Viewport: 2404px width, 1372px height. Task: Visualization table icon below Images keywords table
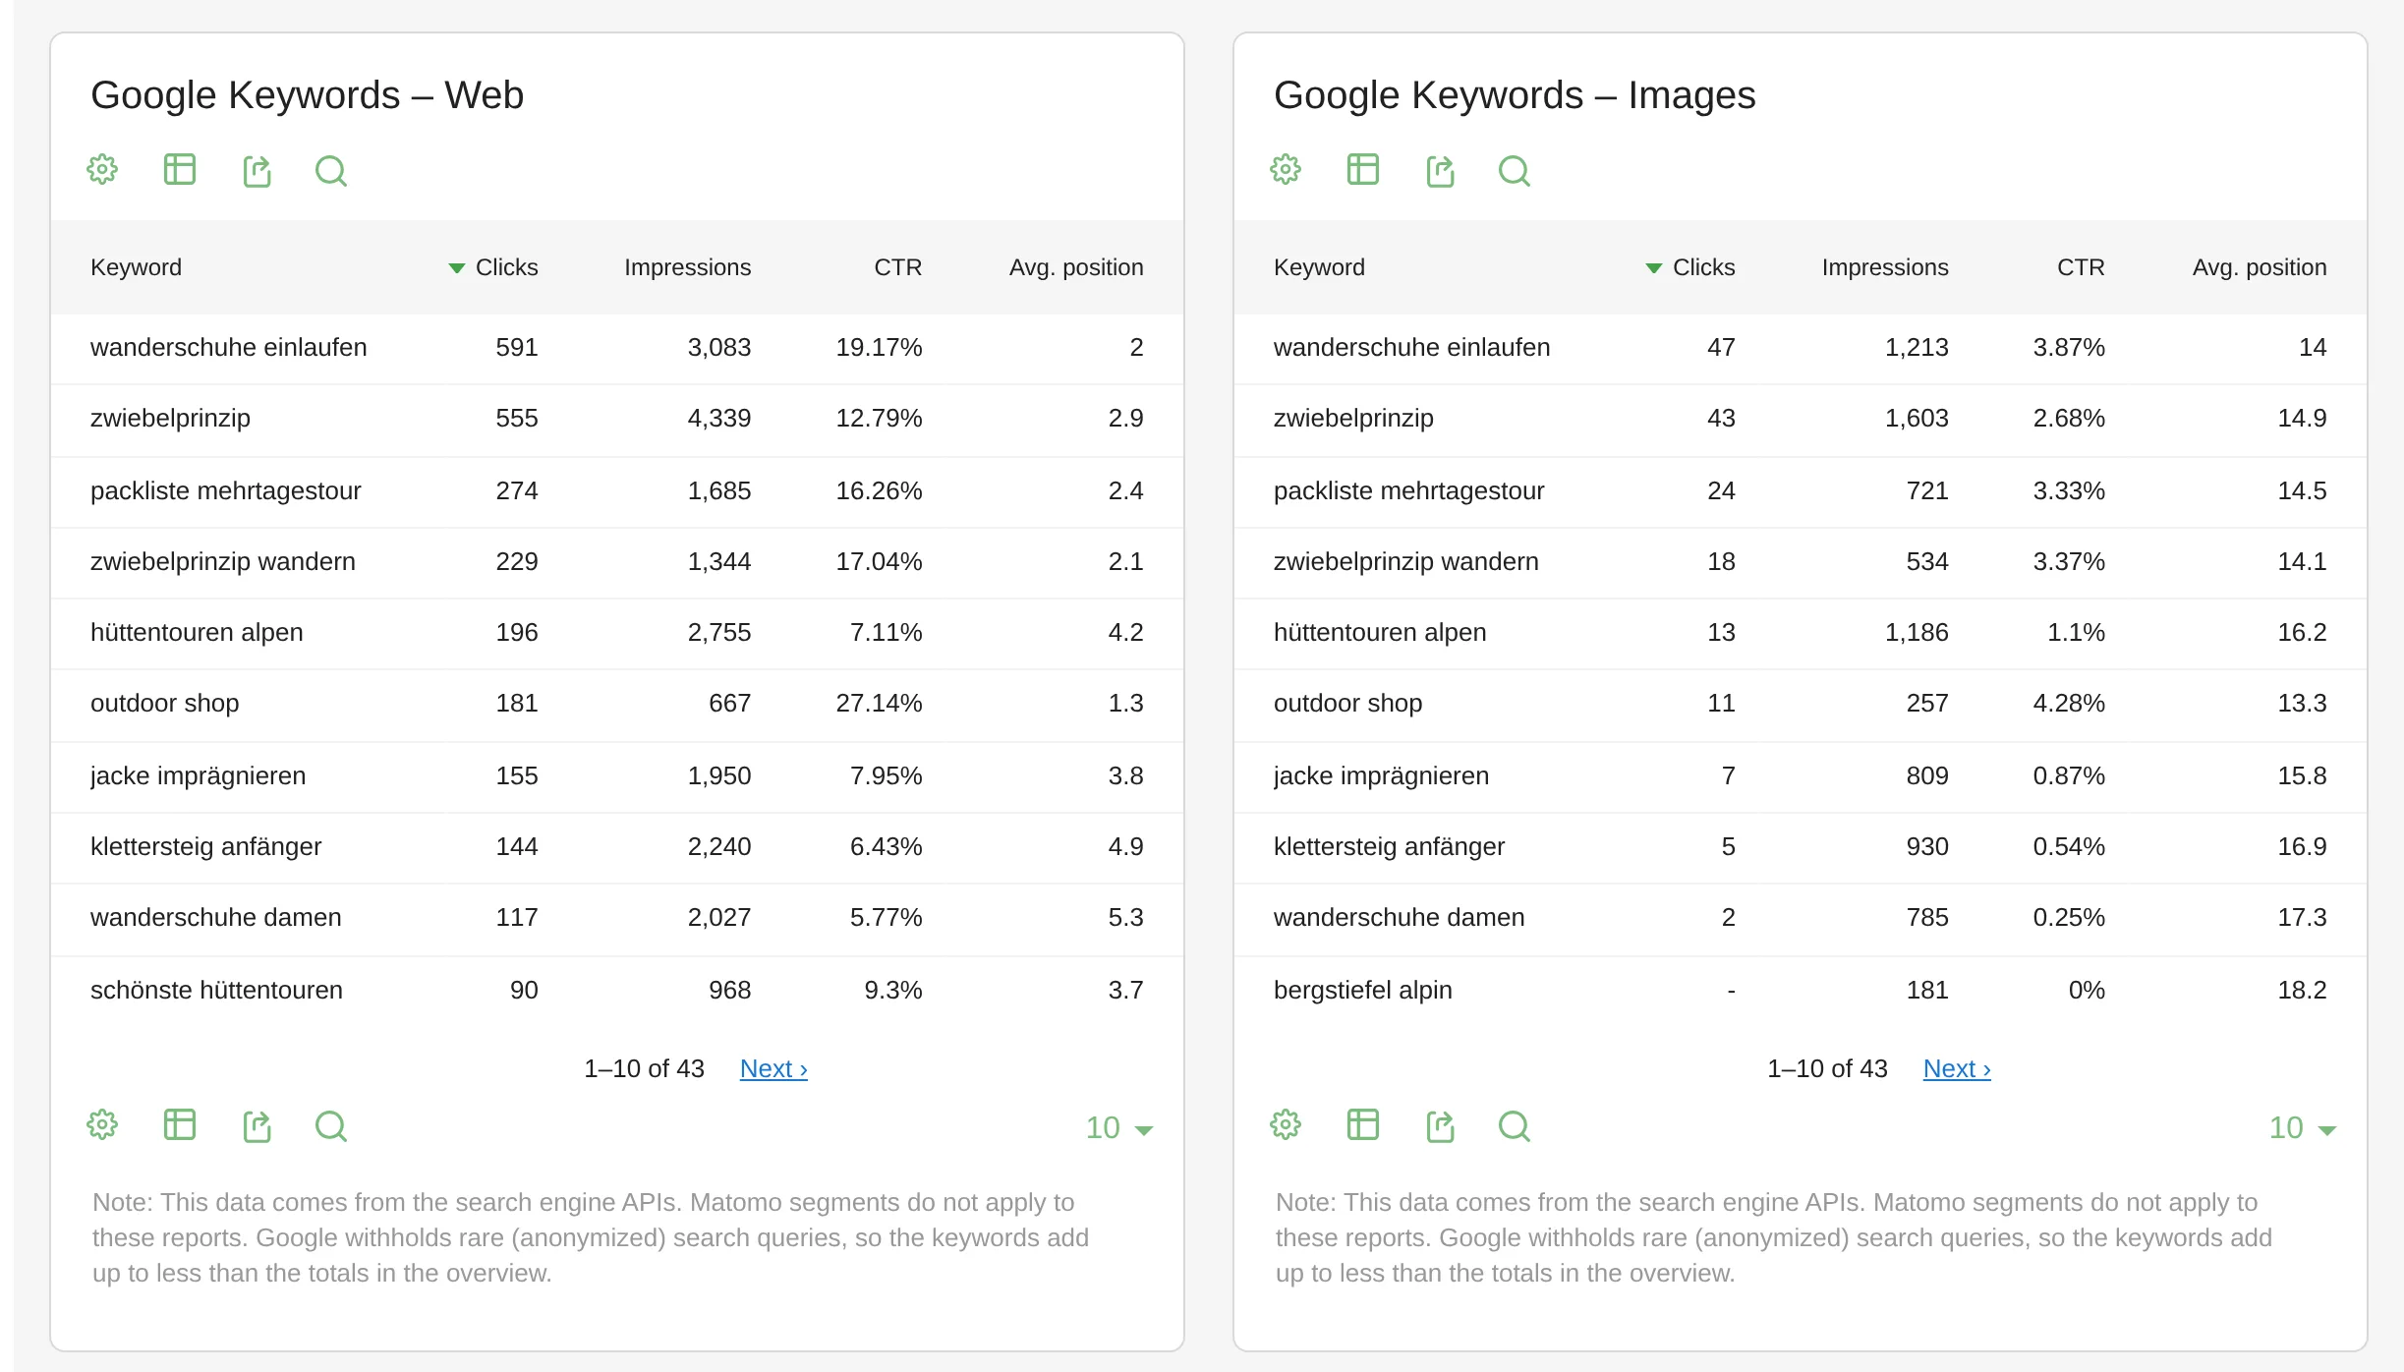(1363, 1125)
